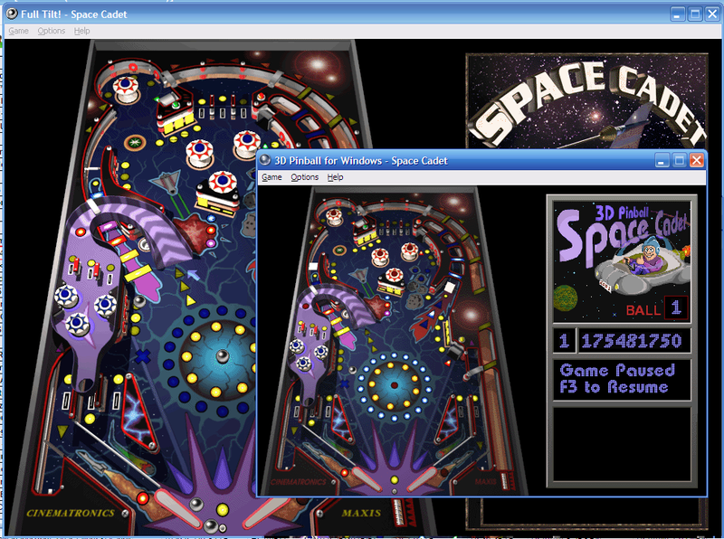724x539 pixels.
Task: Click the left flipper in Full Tilt table
Action: coord(178,507)
